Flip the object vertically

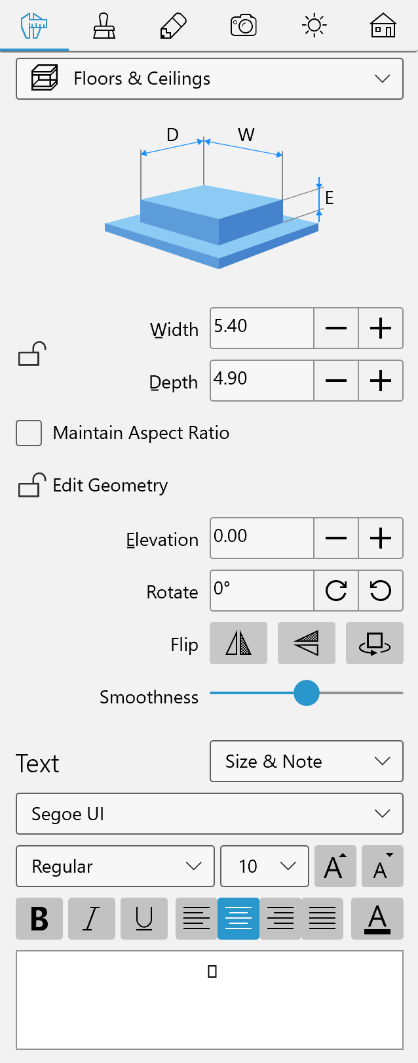[307, 643]
